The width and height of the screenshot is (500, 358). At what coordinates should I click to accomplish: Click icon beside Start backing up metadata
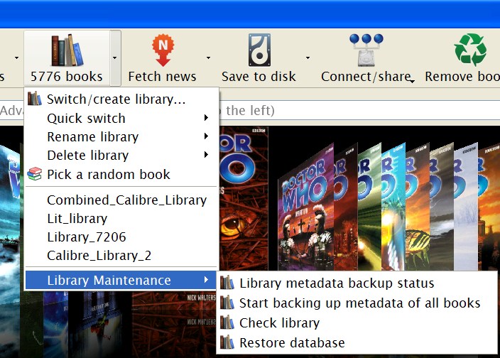(227, 302)
